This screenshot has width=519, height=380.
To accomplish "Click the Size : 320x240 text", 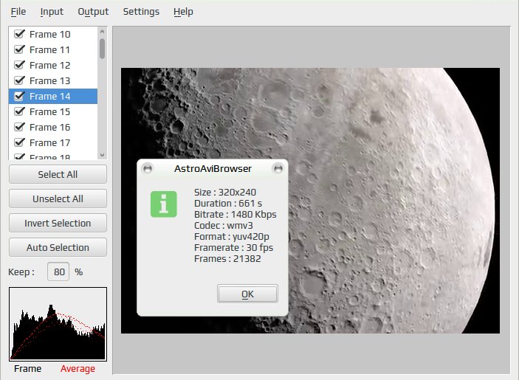I will [225, 192].
